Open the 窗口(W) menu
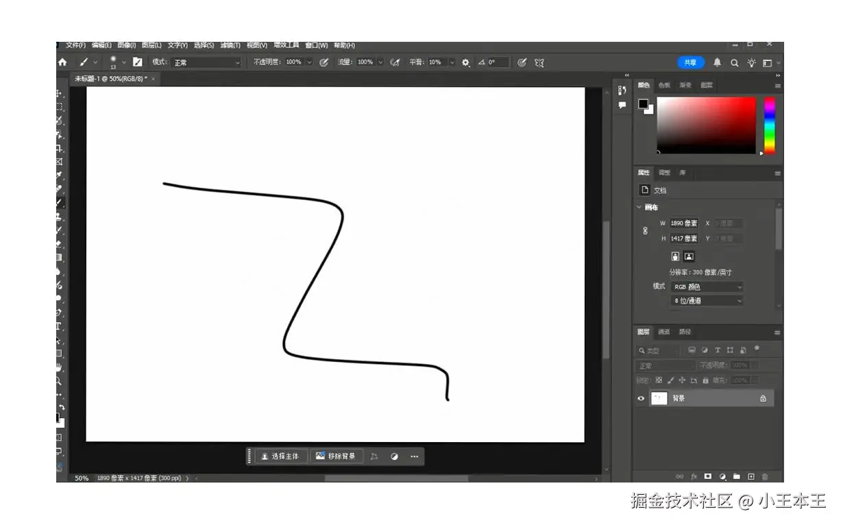Viewport: 841px width, 525px height. (x=317, y=45)
